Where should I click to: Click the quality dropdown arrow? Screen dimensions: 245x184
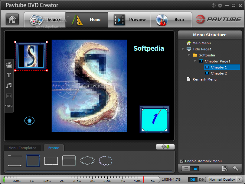239,179
